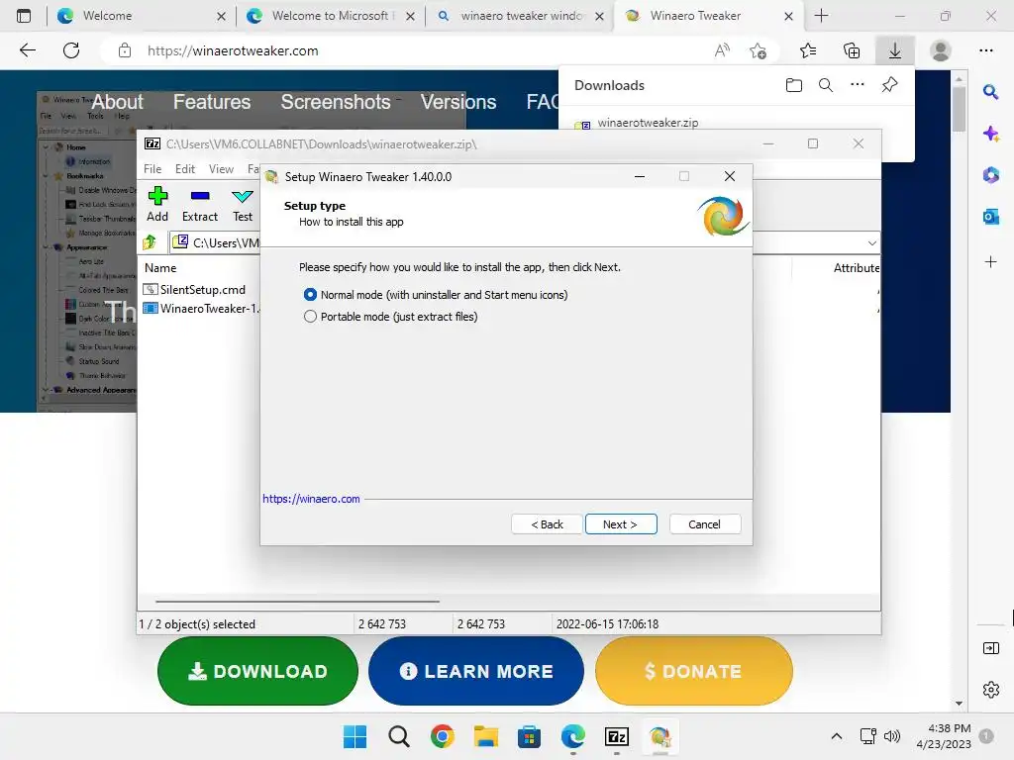Open About page on Winaero site
The width and height of the screenshot is (1014, 760).
117,102
